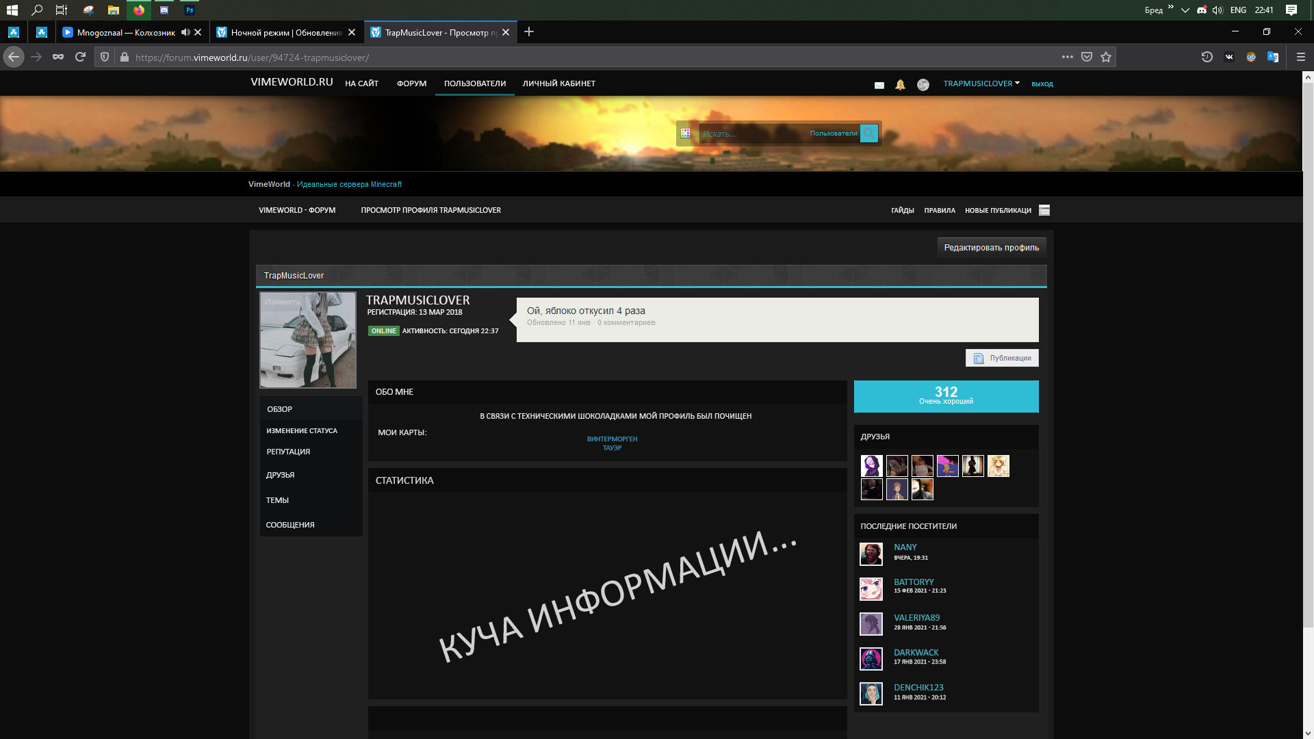Image resolution: width=1314 pixels, height=739 pixels.
Task: Open ЛИЧНЫЙ КАБИНЕТ in top navigation
Action: tap(559, 83)
